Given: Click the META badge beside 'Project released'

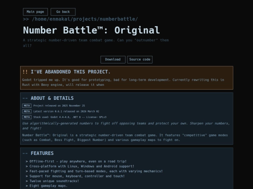Looking at the screenshot, I should (27, 105).
